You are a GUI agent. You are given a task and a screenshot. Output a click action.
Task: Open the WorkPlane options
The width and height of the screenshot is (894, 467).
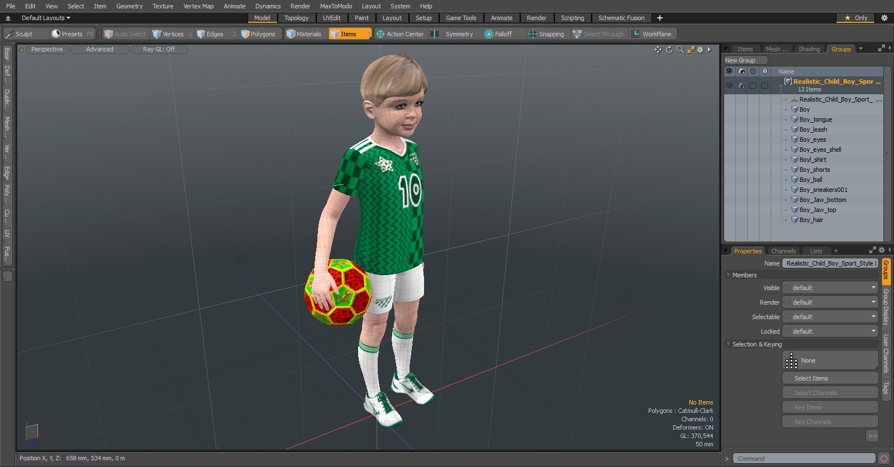(x=653, y=34)
